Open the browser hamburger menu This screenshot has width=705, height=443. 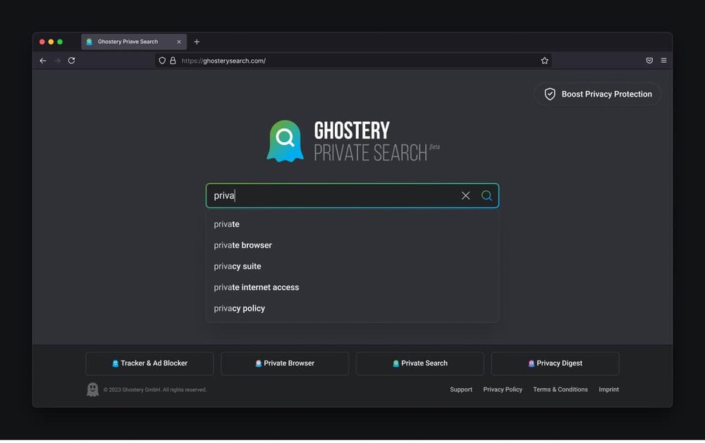[x=663, y=60]
